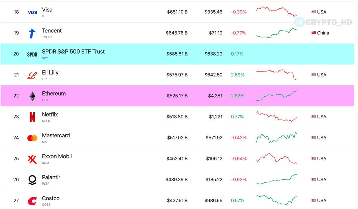This screenshot has width=358, height=209.
Task: View Costco's price sparkline chart
Action: click(276, 200)
